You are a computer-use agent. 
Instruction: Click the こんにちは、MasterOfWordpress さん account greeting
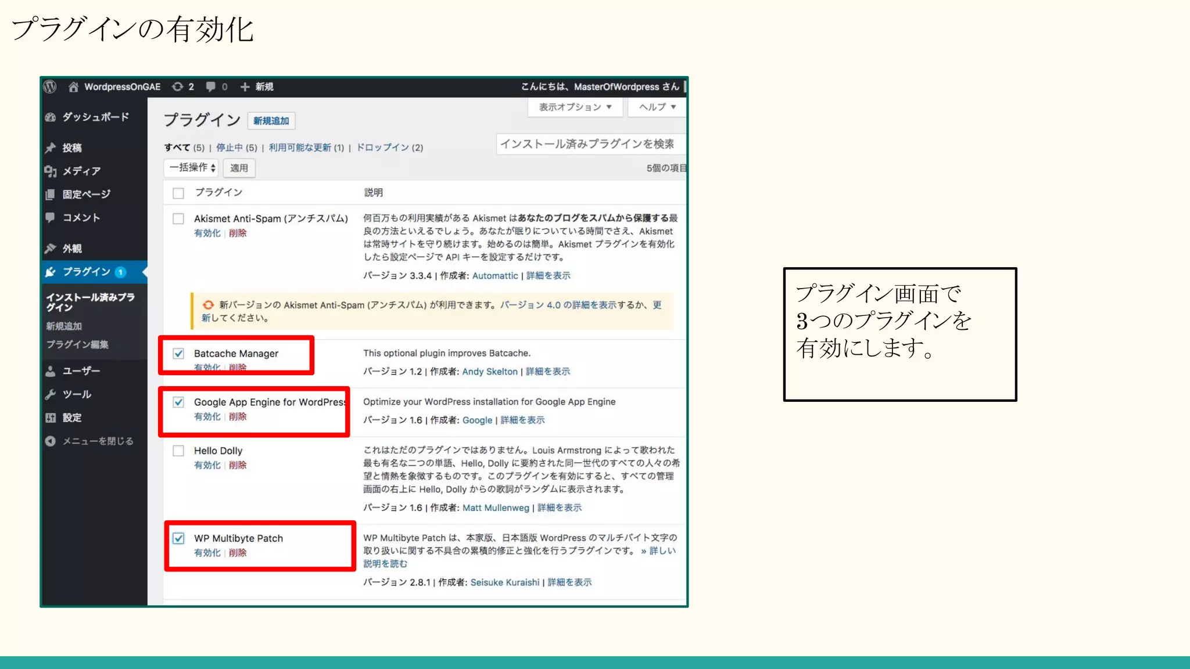[600, 87]
